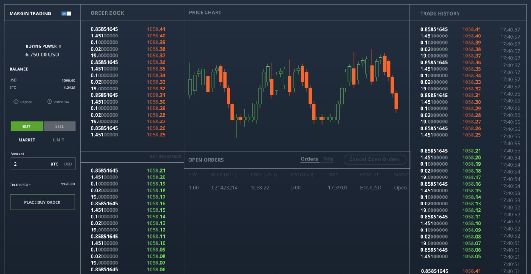This screenshot has width=531, height=274.
Task: Select the MARKET order type tab
Action: click(x=27, y=140)
